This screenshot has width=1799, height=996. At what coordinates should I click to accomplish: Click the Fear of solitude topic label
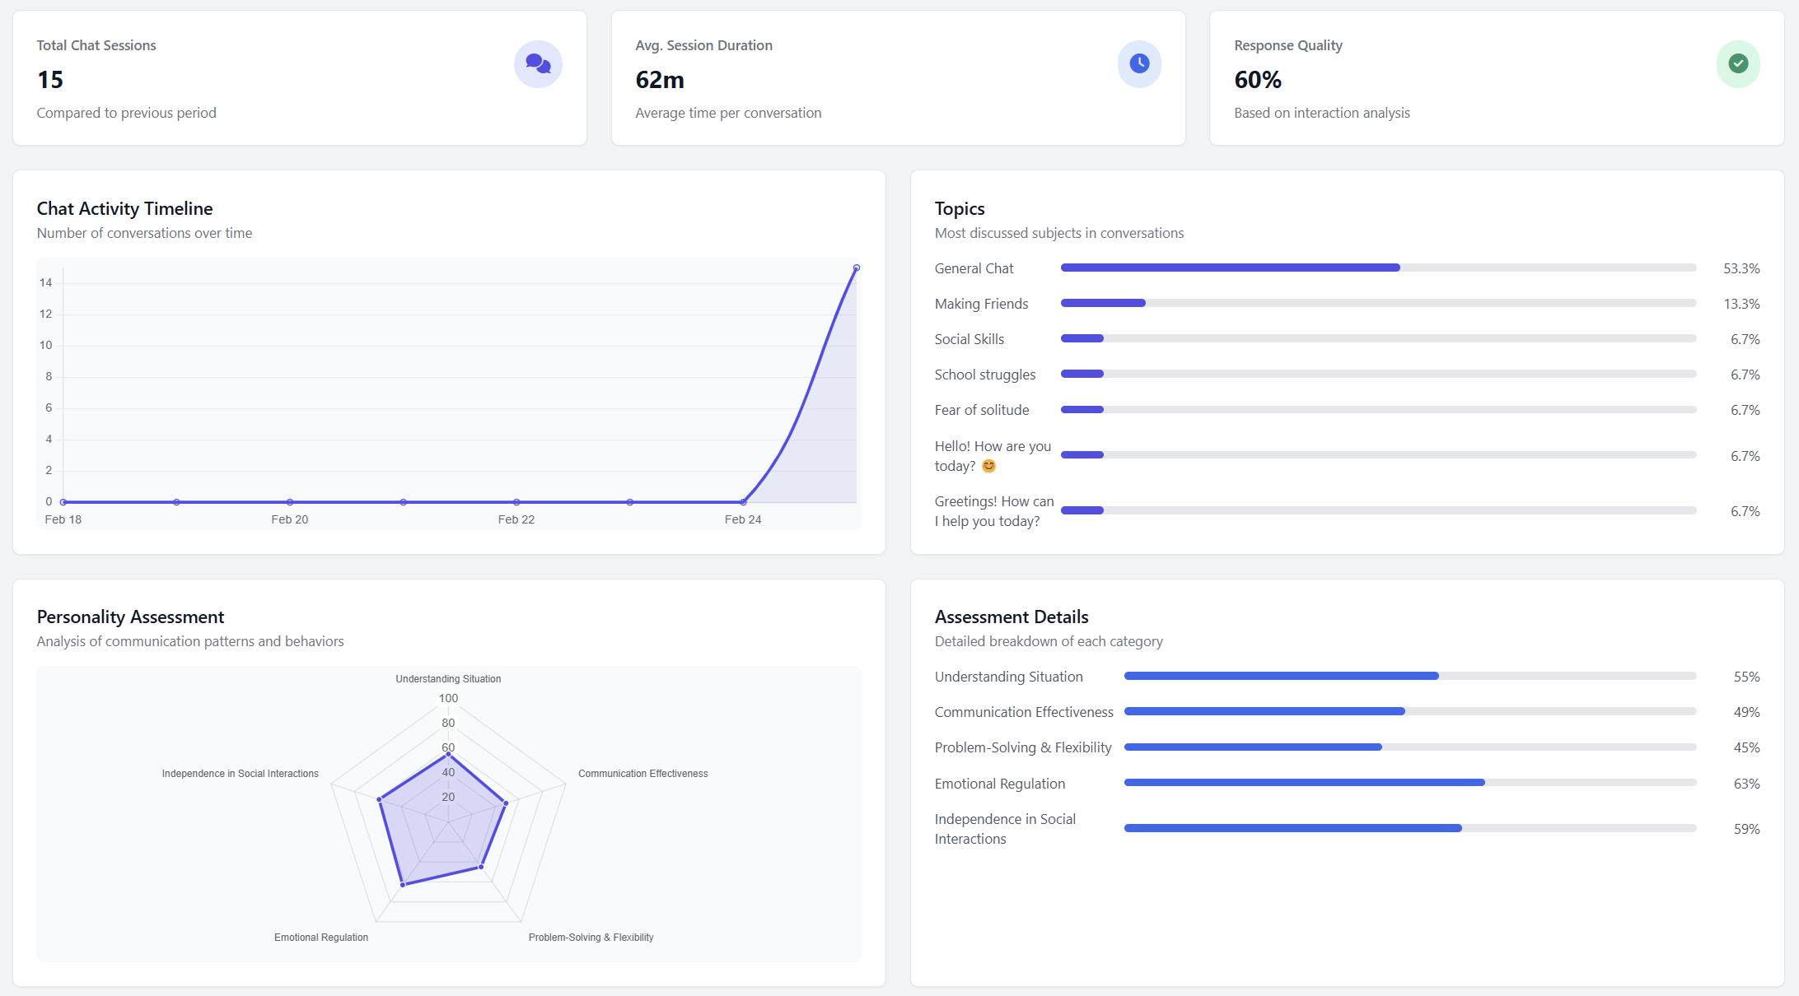982,410
